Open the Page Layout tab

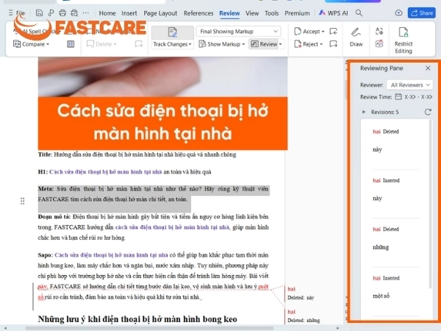(160, 13)
